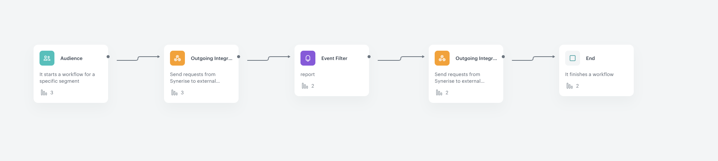Click the End node statistics bar icon
Screen dimensions: 718x161
pos(570,86)
